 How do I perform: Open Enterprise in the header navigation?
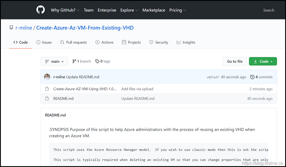coord(107,10)
